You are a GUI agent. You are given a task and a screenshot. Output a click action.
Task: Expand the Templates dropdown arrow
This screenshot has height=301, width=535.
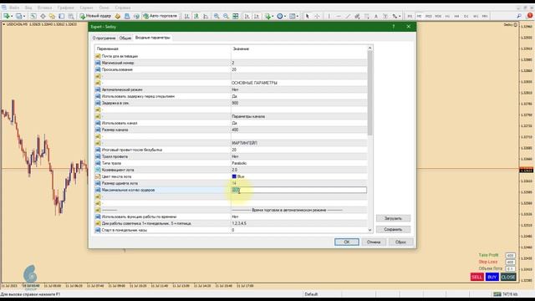click(298, 17)
